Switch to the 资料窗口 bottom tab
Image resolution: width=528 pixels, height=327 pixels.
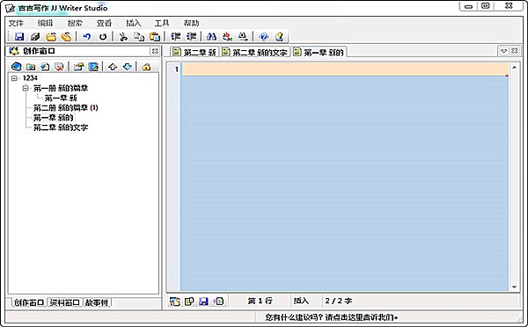64,302
